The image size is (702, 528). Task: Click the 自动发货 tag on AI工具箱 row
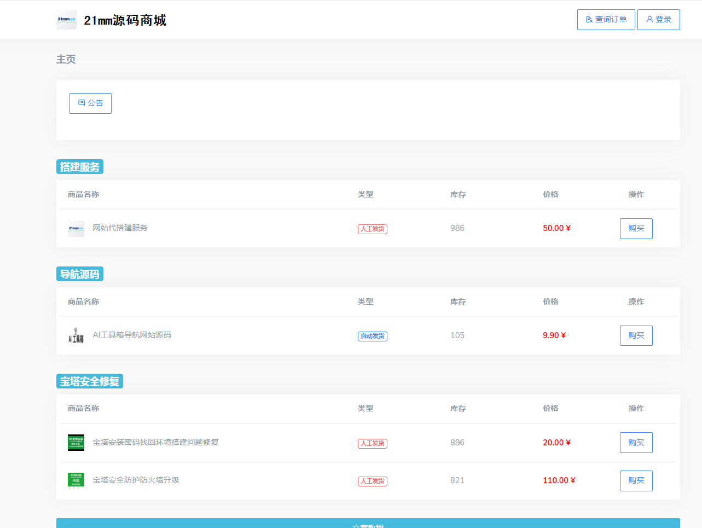[x=373, y=336]
